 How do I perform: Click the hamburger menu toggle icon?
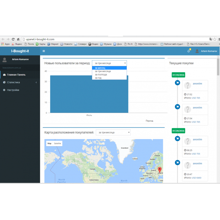44,51
